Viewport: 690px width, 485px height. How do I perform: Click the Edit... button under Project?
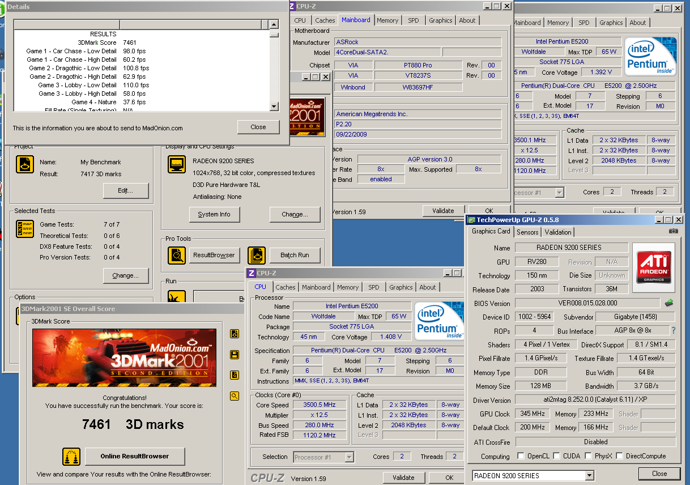pos(126,190)
